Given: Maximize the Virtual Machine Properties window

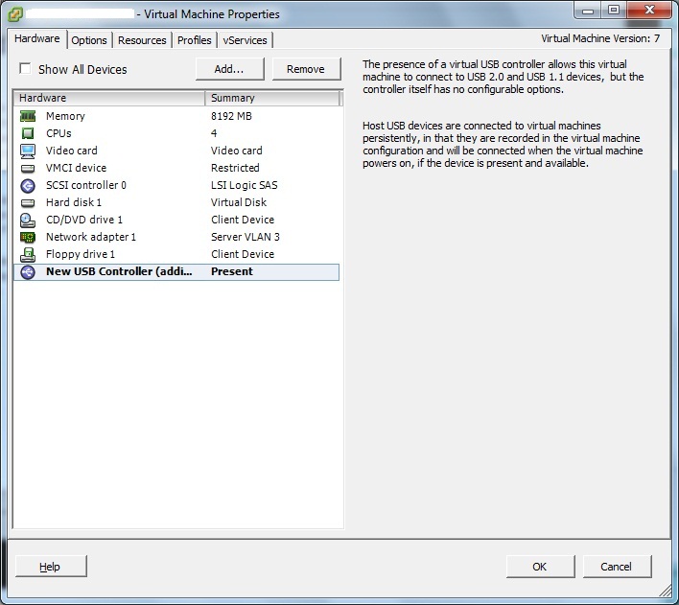Looking at the screenshot, I should [614, 10].
